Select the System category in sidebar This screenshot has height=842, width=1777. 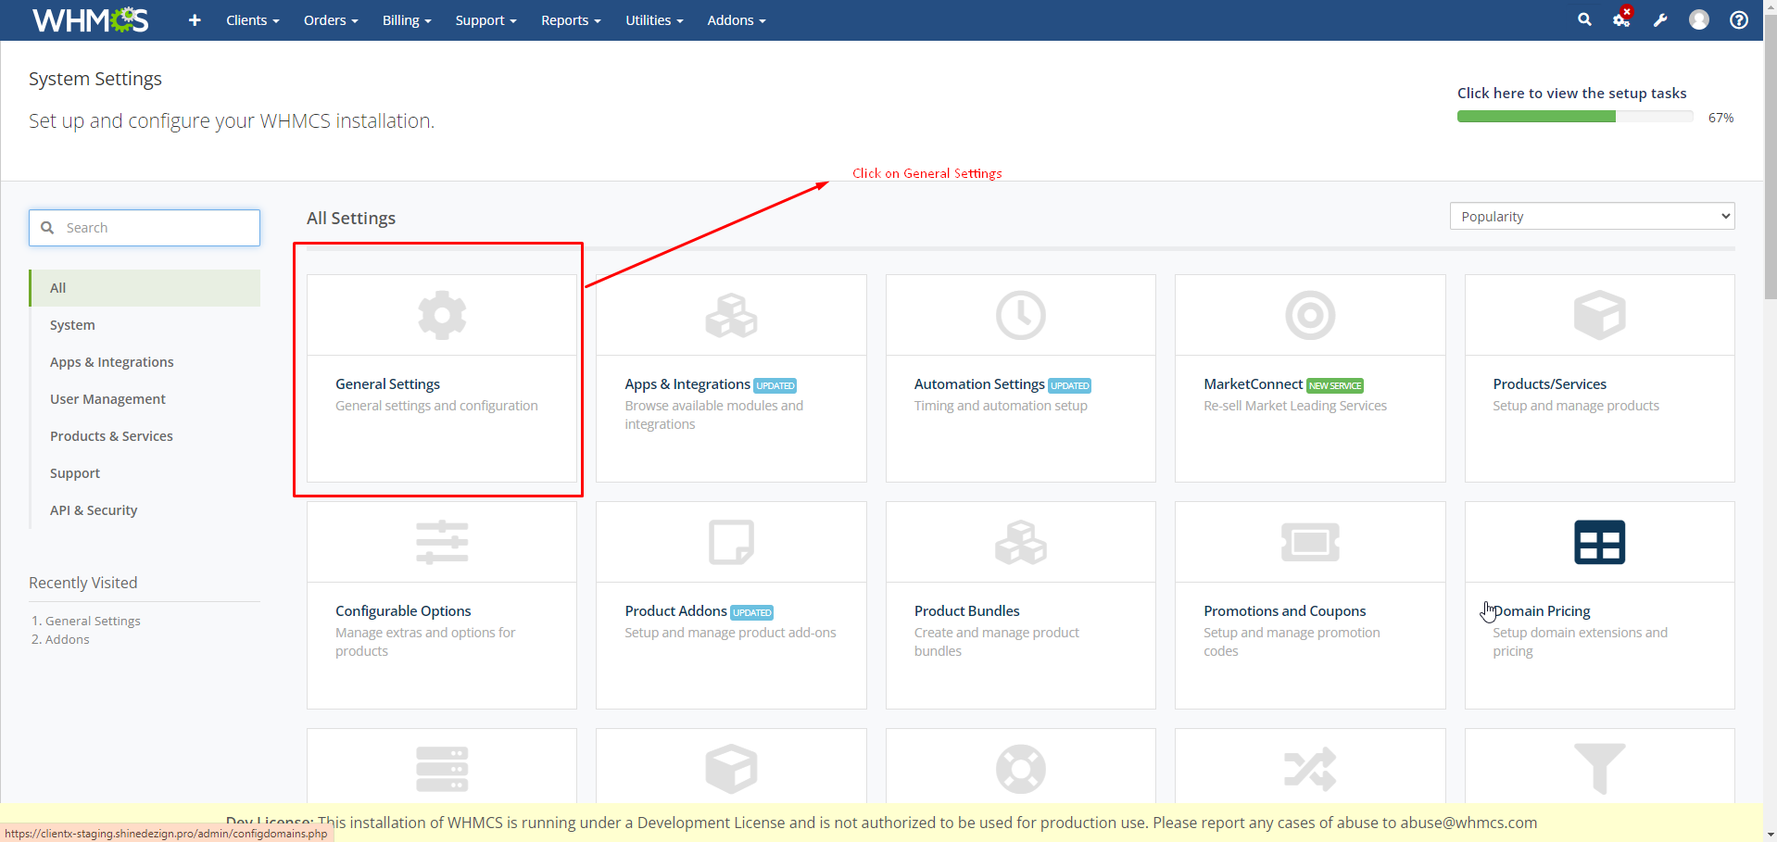pos(72,325)
